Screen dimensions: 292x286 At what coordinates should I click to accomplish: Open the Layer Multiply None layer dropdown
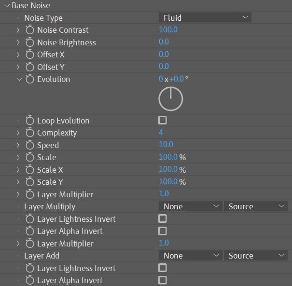tap(190, 206)
